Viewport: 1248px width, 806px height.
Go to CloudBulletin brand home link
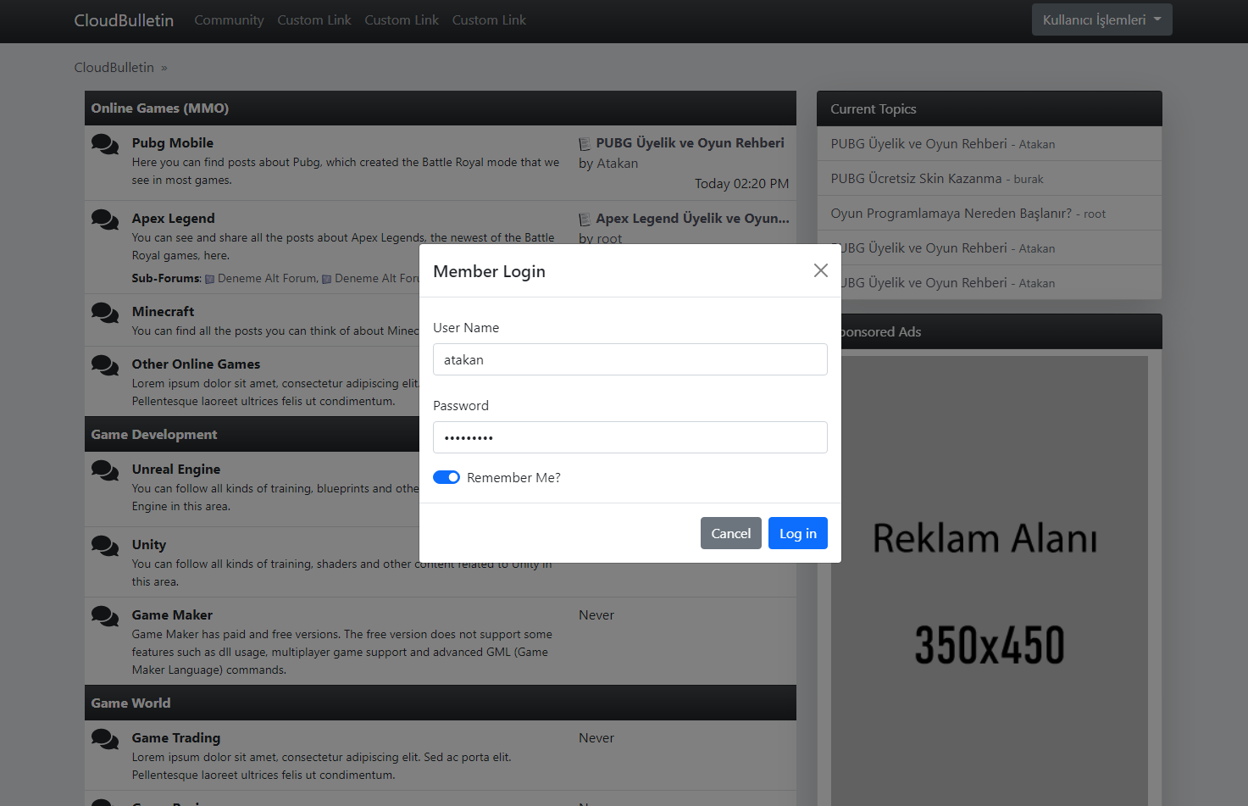pyautogui.click(x=124, y=19)
